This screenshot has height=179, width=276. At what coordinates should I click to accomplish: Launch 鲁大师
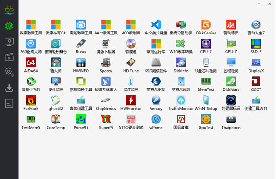click(56, 65)
